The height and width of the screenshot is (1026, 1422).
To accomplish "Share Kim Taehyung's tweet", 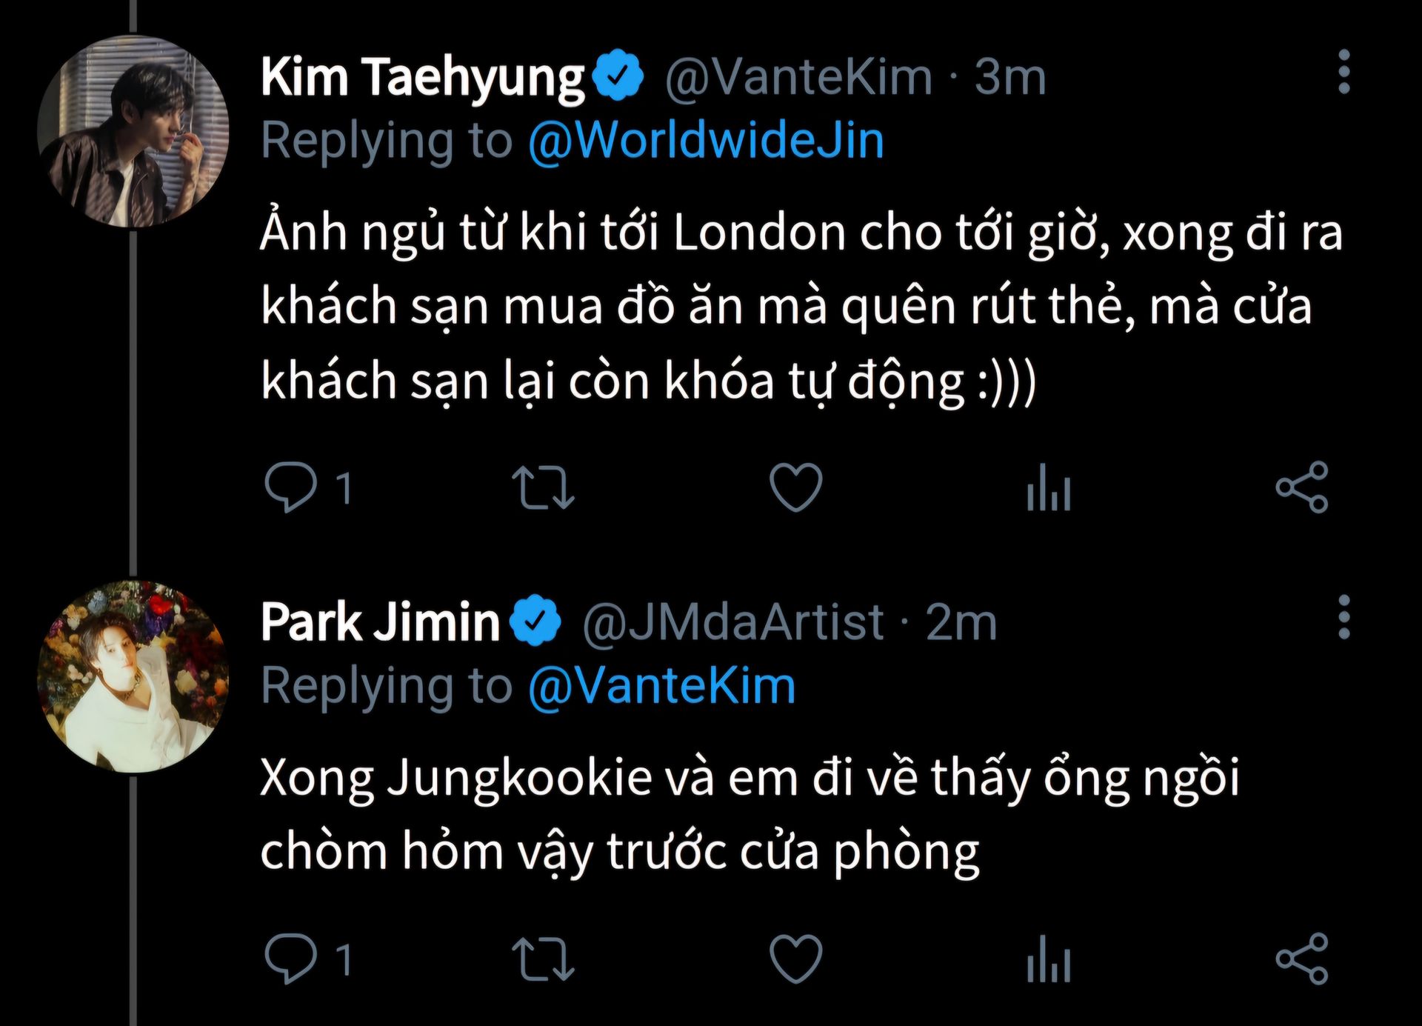I will coord(1302,487).
